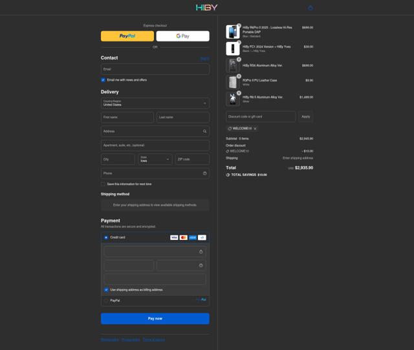Click the 'Enter shipping address' shipping text
414x350 pixels.
[298, 158]
